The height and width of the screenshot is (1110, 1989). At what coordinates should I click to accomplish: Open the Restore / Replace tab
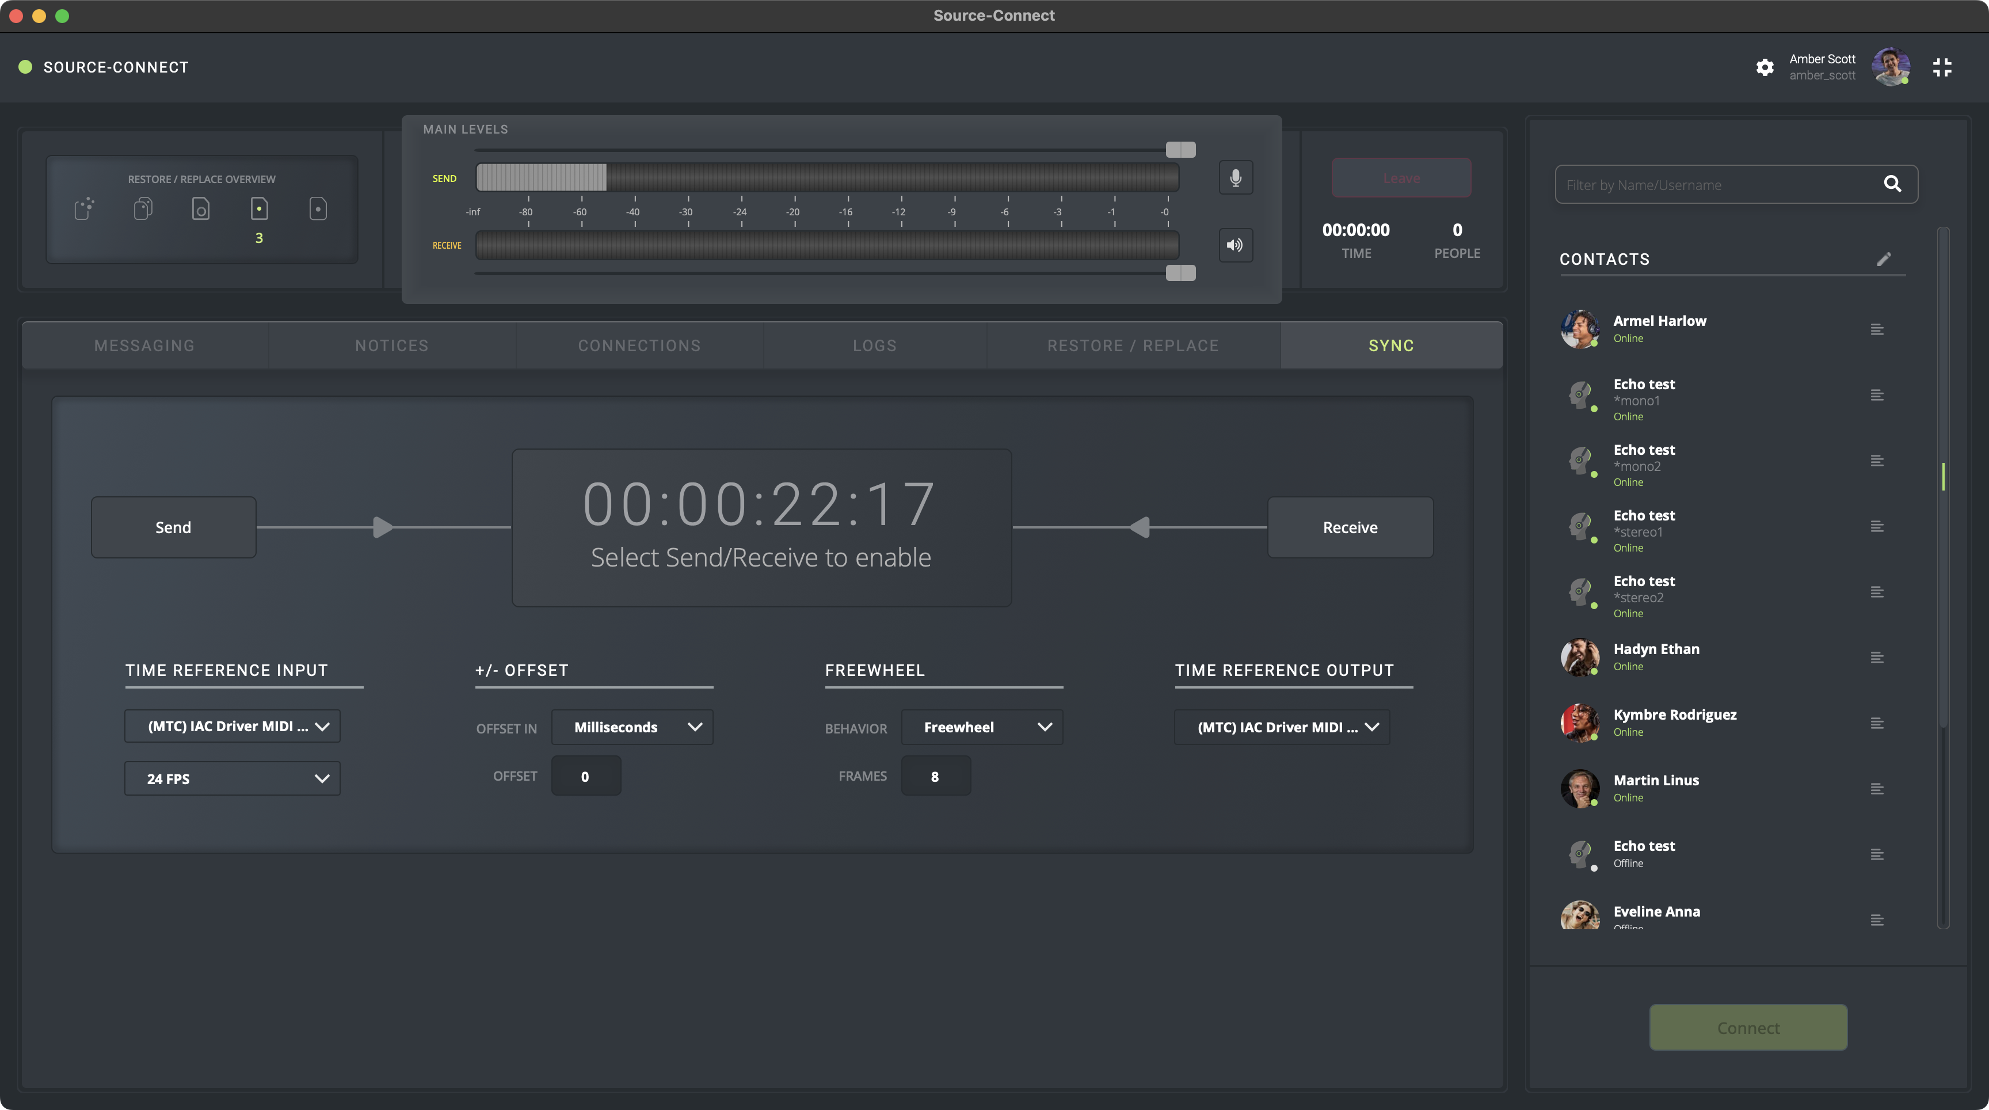click(1133, 345)
